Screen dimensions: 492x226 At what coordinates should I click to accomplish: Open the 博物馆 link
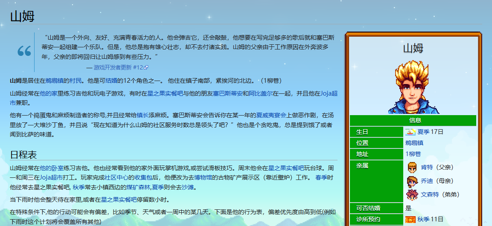coord(203,177)
